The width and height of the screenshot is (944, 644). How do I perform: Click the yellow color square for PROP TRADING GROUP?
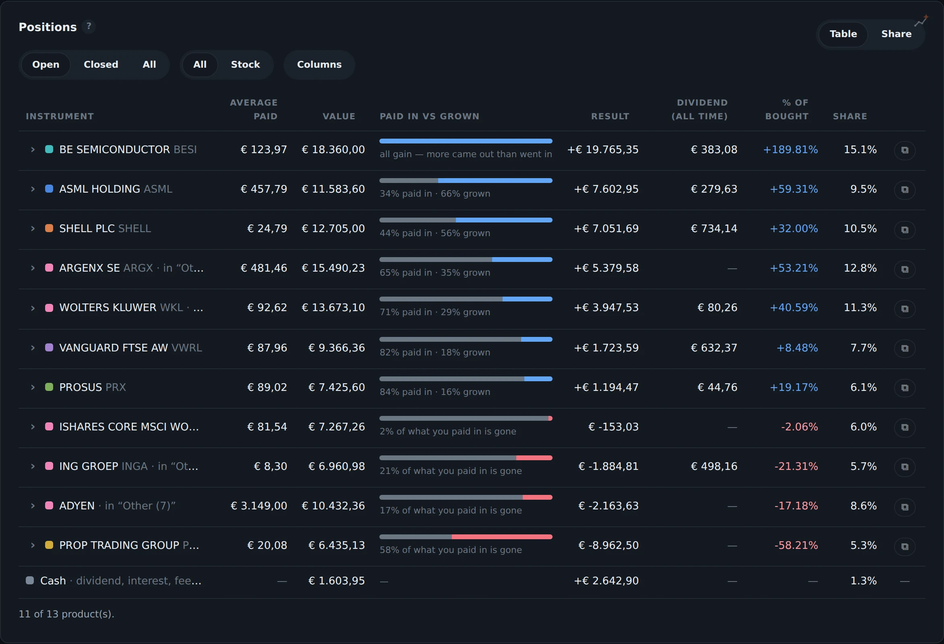[x=49, y=545]
